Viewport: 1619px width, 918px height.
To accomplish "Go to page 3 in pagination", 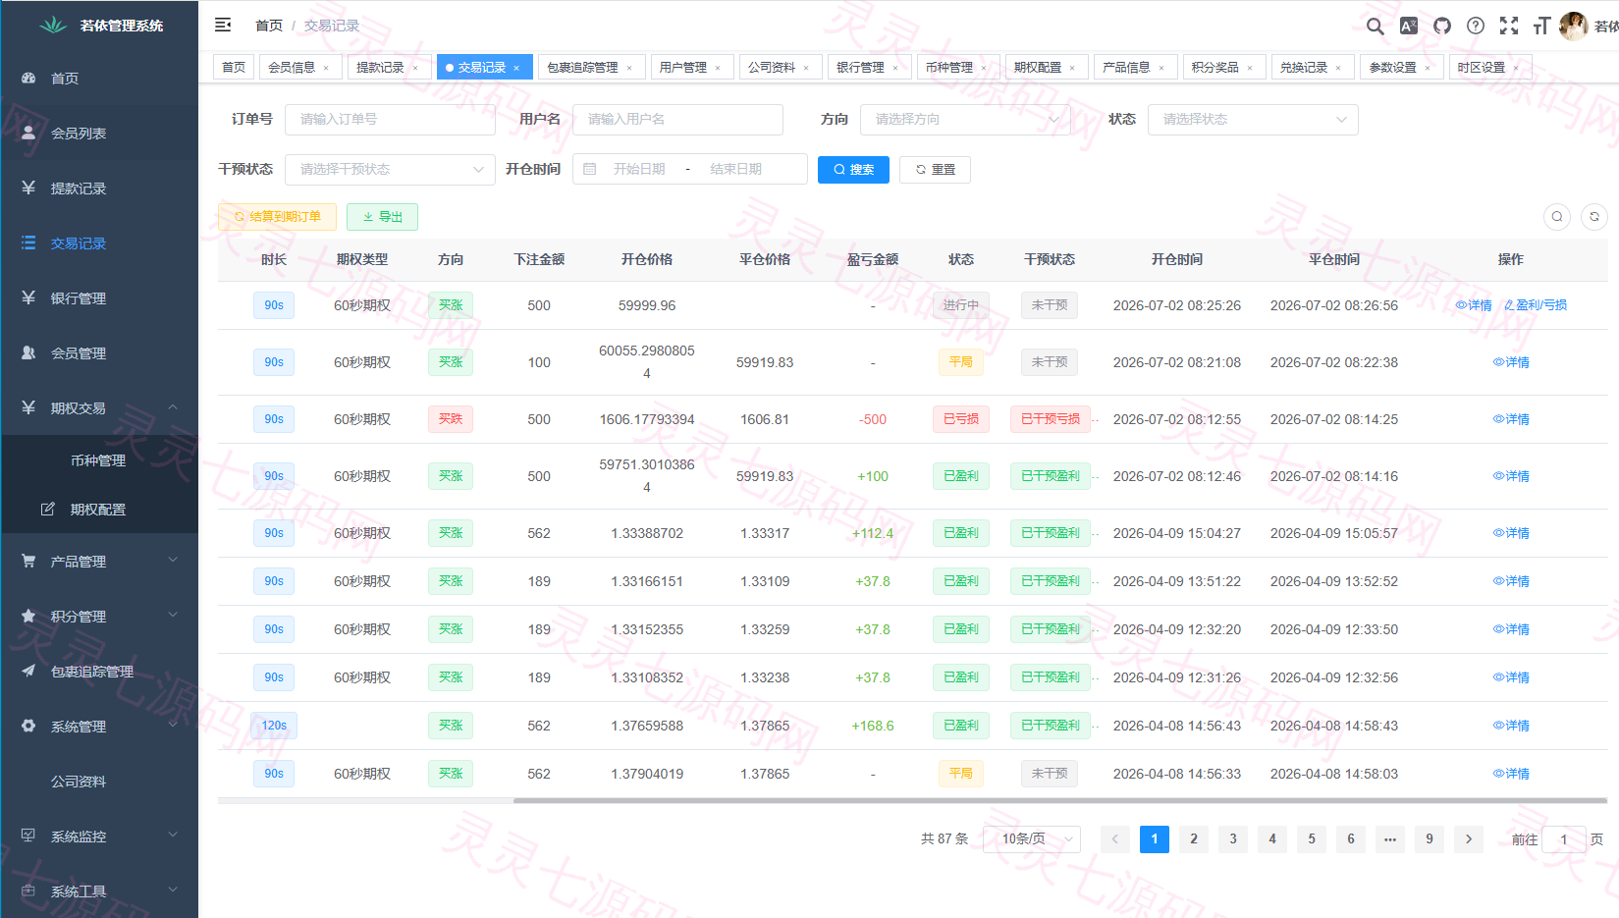I will pos(1233,838).
